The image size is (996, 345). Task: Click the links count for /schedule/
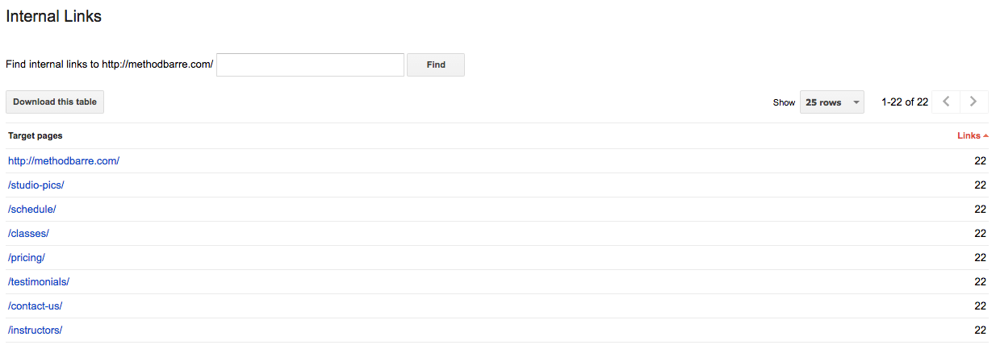point(980,210)
